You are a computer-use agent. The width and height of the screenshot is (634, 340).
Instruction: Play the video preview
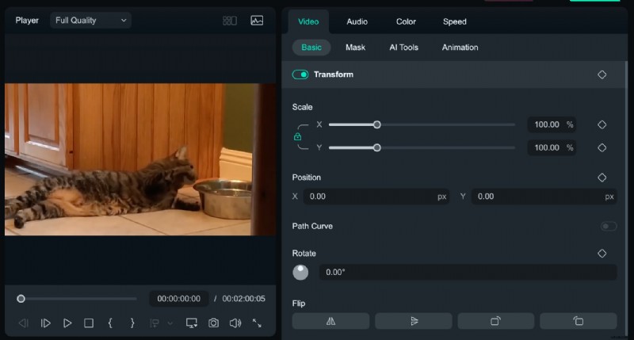[67, 323]
